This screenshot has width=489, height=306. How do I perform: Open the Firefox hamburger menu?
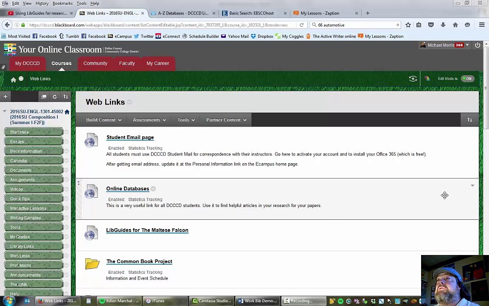click(x=481, y=25)
